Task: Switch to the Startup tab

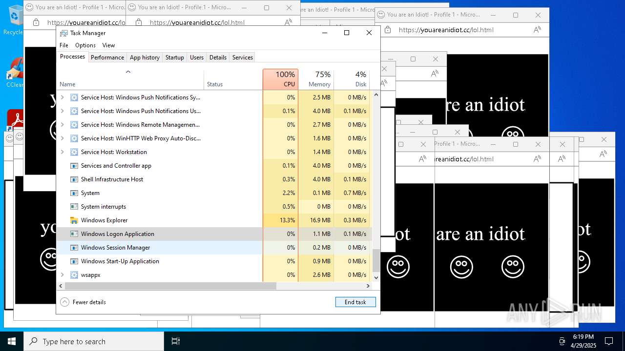Action: [174, 58]
